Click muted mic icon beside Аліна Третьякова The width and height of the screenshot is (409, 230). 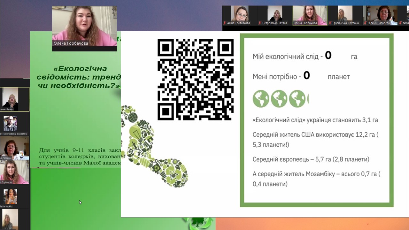(225, 23)
